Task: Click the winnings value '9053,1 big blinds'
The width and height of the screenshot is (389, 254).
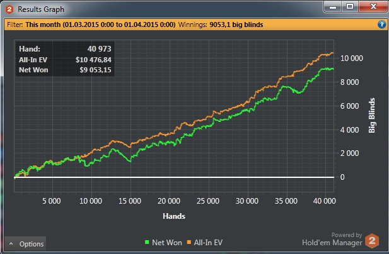Action: click(236, 25)
